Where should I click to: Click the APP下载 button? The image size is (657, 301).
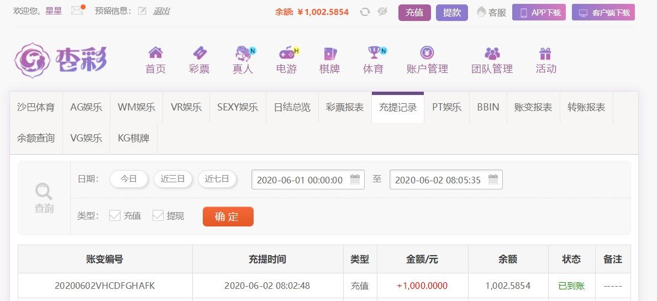[x=539, y=13]
